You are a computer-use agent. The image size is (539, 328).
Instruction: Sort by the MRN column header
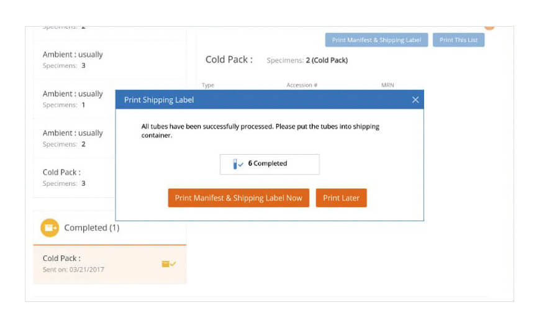point(387,85)
